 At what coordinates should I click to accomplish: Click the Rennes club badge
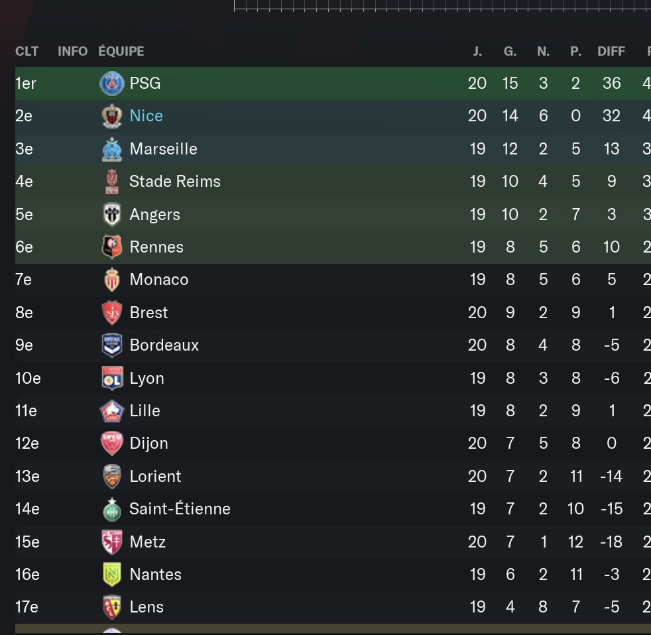pos(111,247)
